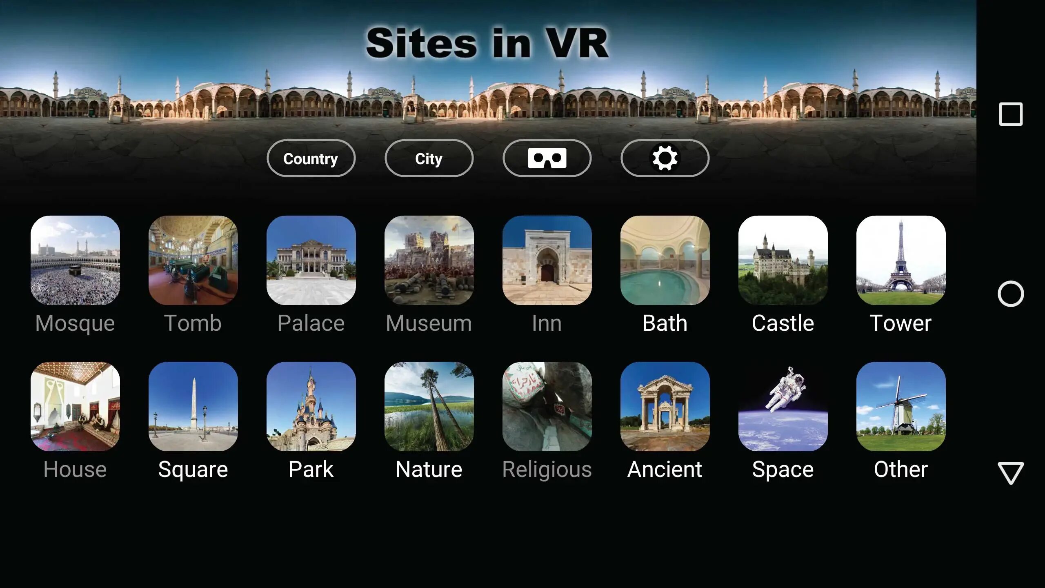Open the Castle VR category
The height and width of the screenshot is (588, 1045).
[x=783, y=275]
